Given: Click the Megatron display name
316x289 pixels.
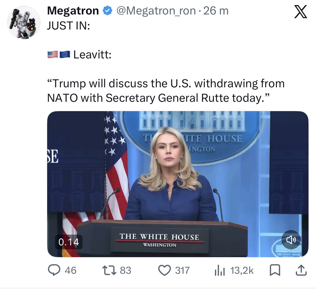Looking at the screenshot, I should click(73, 11).
